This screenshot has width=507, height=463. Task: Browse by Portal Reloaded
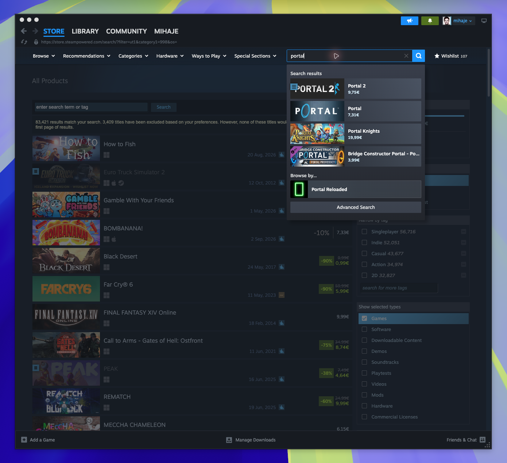(356, 189)
